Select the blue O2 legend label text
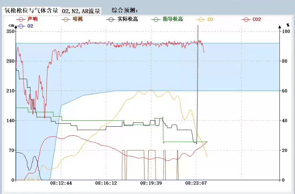Image resolution: width=295 pixels, height=194 pixels. (x=30, y=26)
